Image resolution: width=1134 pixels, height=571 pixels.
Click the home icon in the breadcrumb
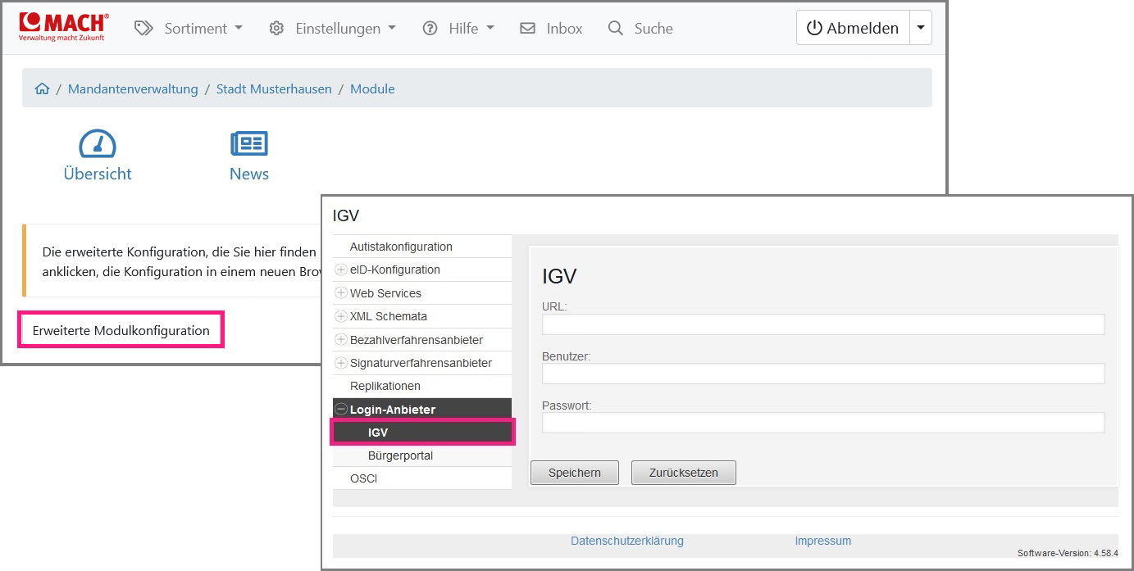(x=42, y=88)
